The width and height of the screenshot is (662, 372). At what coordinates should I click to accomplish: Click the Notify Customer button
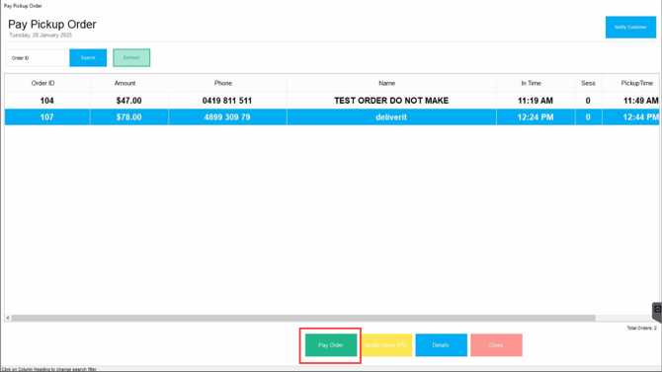pos(630,27)
